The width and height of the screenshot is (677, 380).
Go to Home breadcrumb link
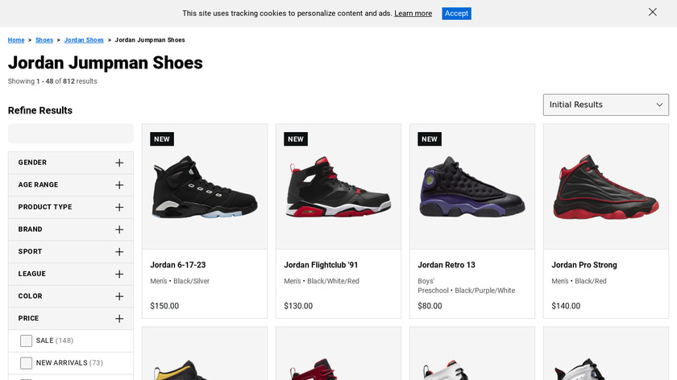pos(16,40)
